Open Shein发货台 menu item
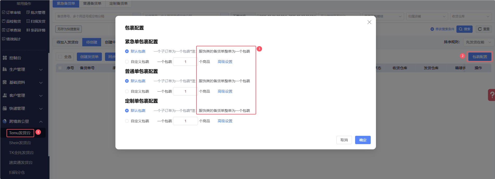Image resolution: width=495 pixels, height=179 pixels. [20, 143]
